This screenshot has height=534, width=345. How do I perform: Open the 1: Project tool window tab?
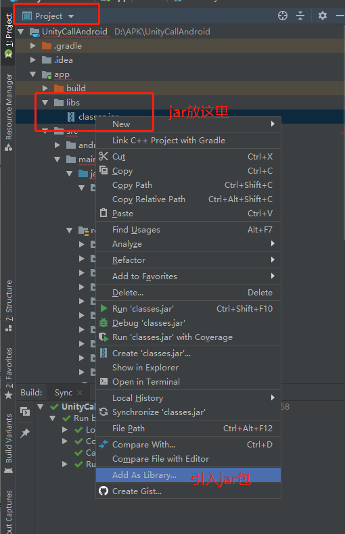[8, 34]
